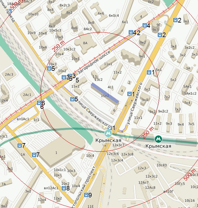Viewport: 198px width, 208px height.
Task: Click the bus stop icon labeled 9
Action: coord(86,195)
